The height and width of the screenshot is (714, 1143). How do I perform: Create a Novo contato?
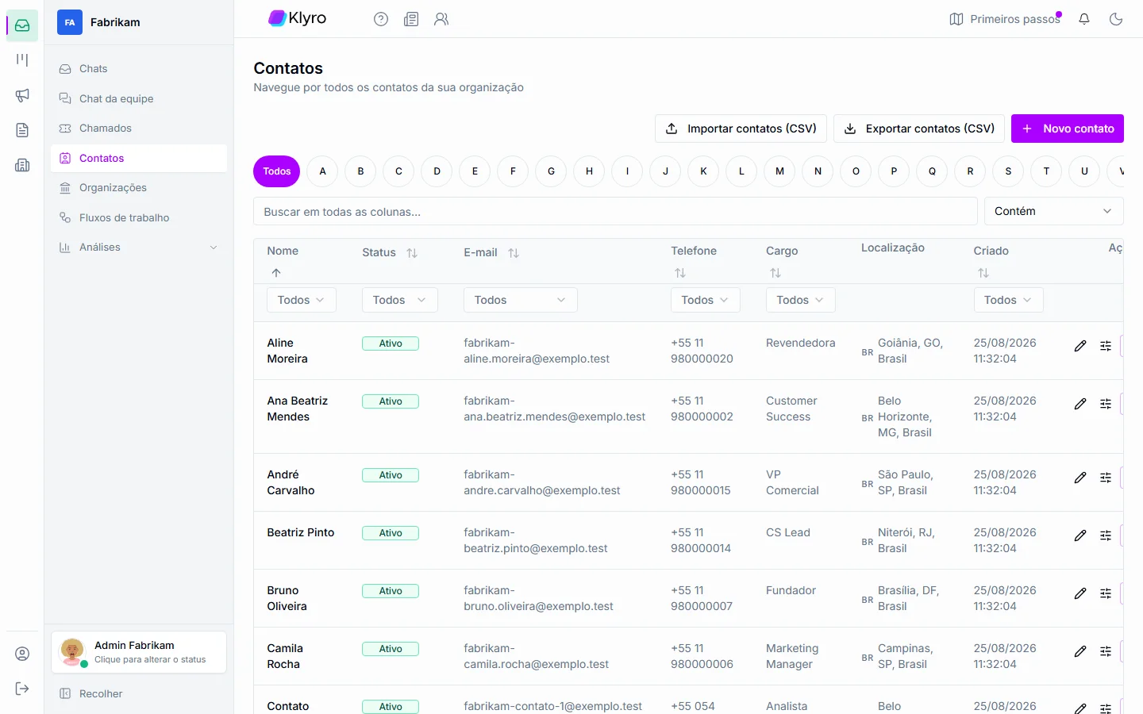(1068, 129)
